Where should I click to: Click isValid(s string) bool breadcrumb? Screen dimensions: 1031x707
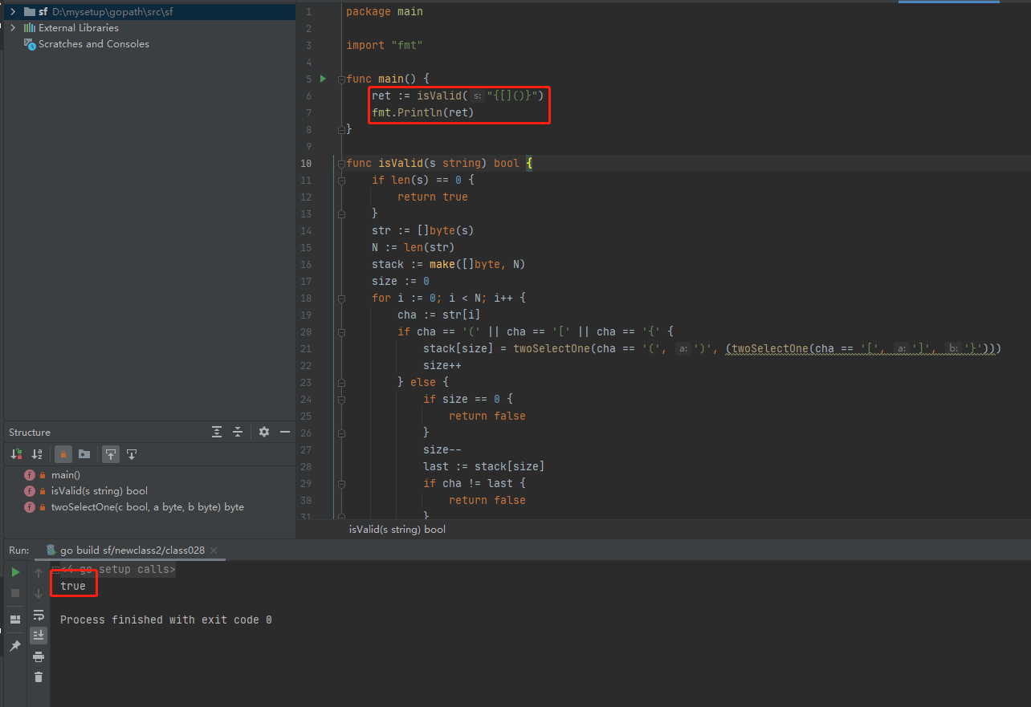click(397, 530)
